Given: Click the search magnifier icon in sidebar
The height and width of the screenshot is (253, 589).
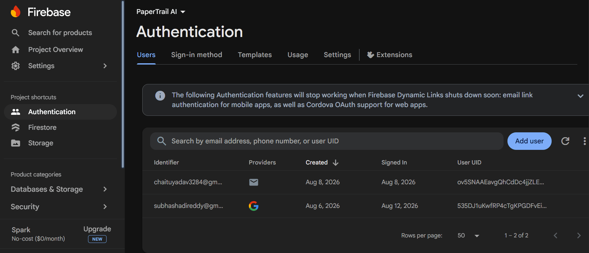Looking at the screenshot, I should 16,33.
